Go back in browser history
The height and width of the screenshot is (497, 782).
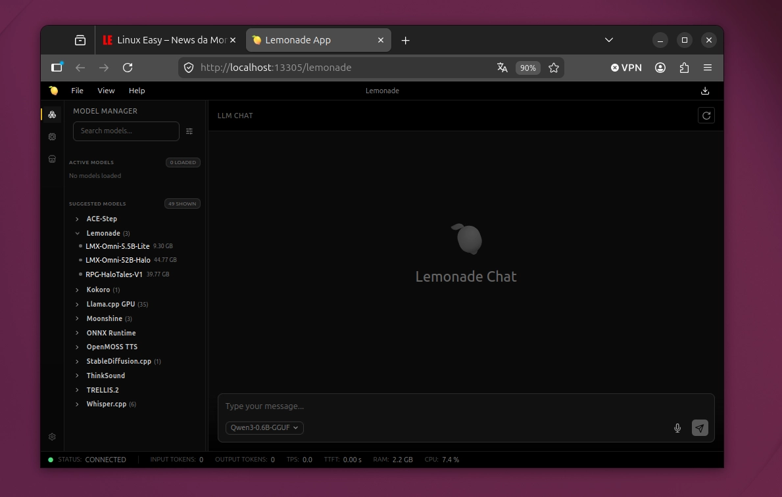[80, 68]
